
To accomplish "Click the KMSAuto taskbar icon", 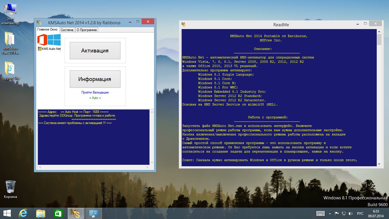I will click(x=75, y=213).
